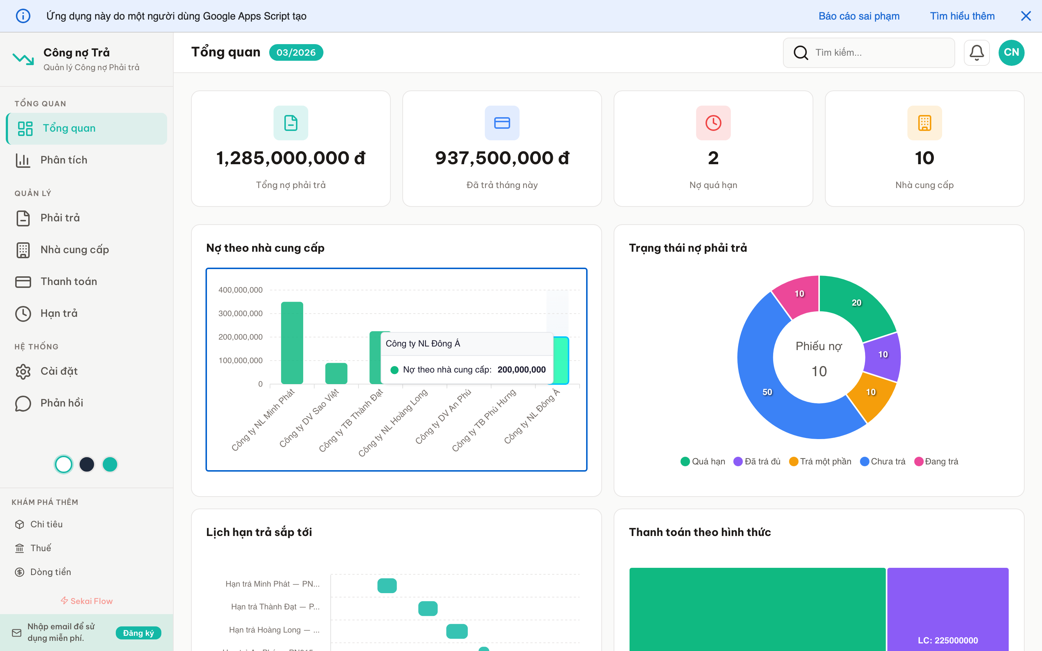Image resolution: width=1042 pixels, height=651 pixels.
Task: Open the CN user account menu
Action: 1012,52
